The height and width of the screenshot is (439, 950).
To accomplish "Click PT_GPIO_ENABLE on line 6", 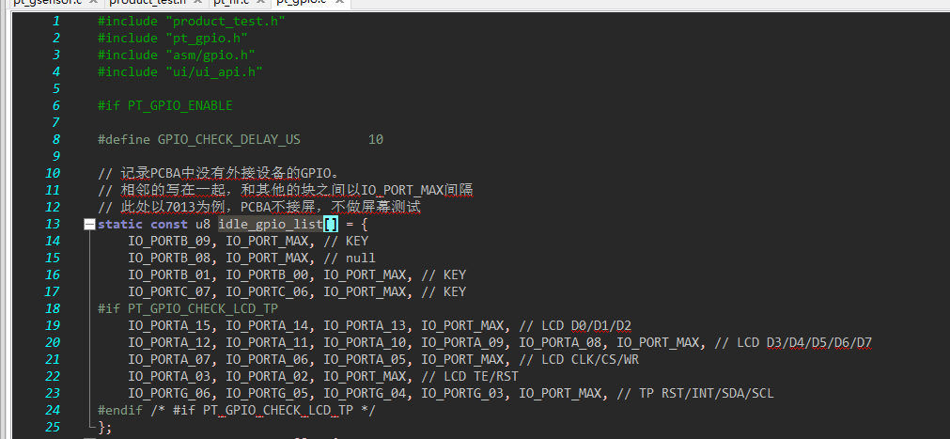I will [179, 106].
